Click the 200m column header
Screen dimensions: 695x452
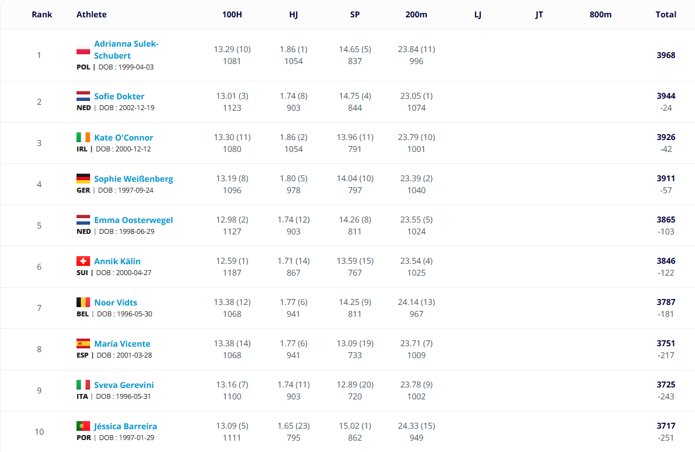click(x=416, y=15)
